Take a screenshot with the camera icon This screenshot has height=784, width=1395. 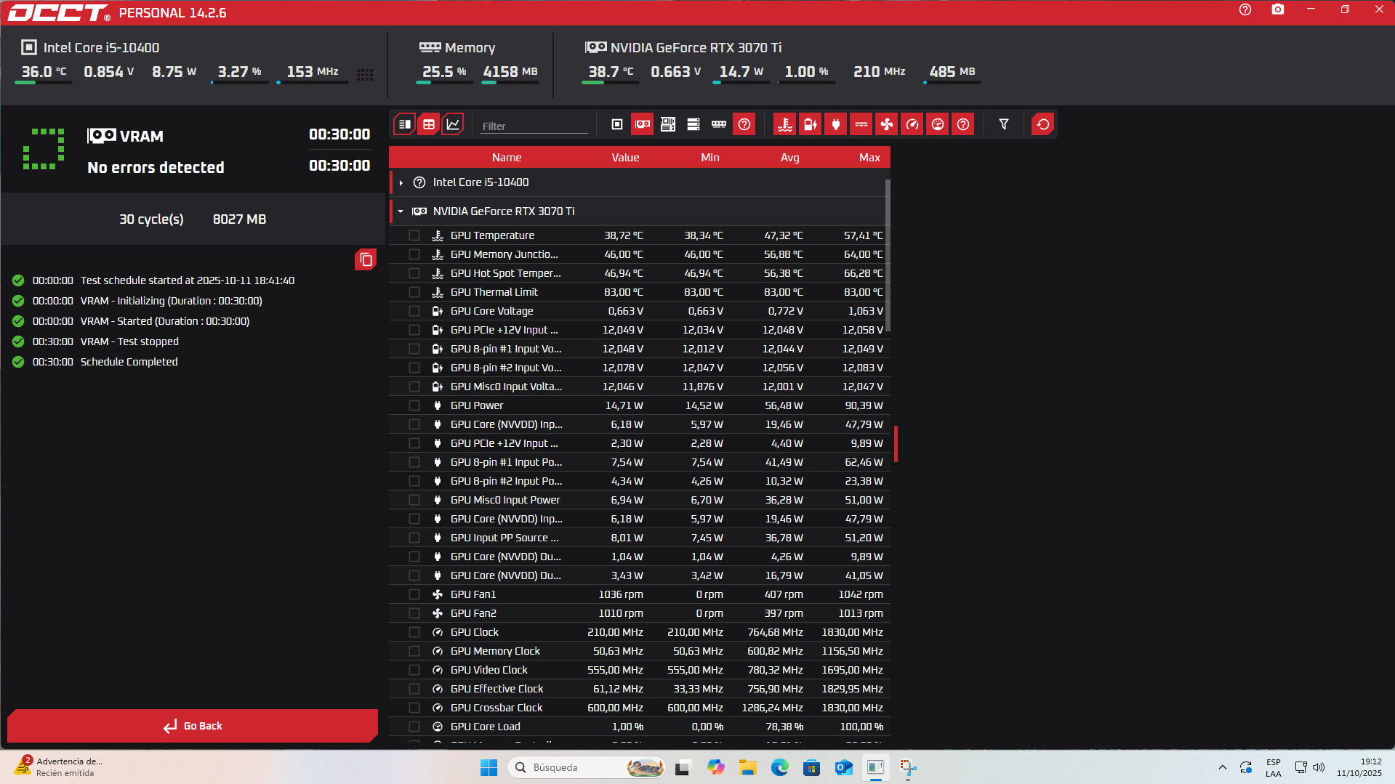1277,9
